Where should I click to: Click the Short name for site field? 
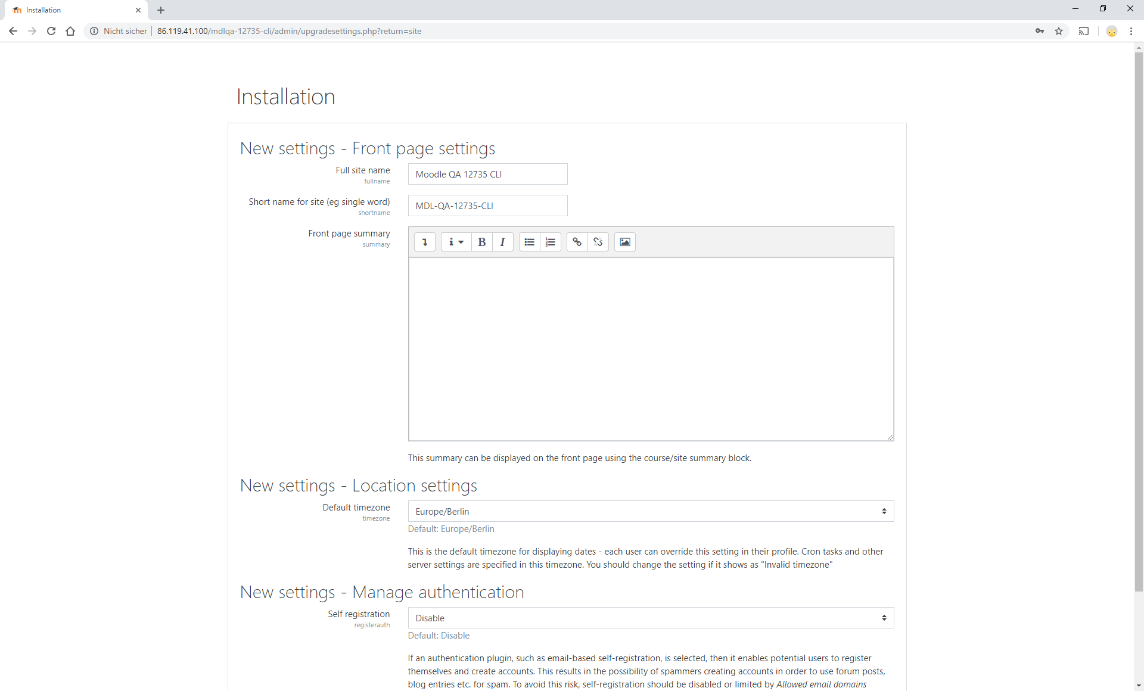pyautogui.click(x=487, y=206)
